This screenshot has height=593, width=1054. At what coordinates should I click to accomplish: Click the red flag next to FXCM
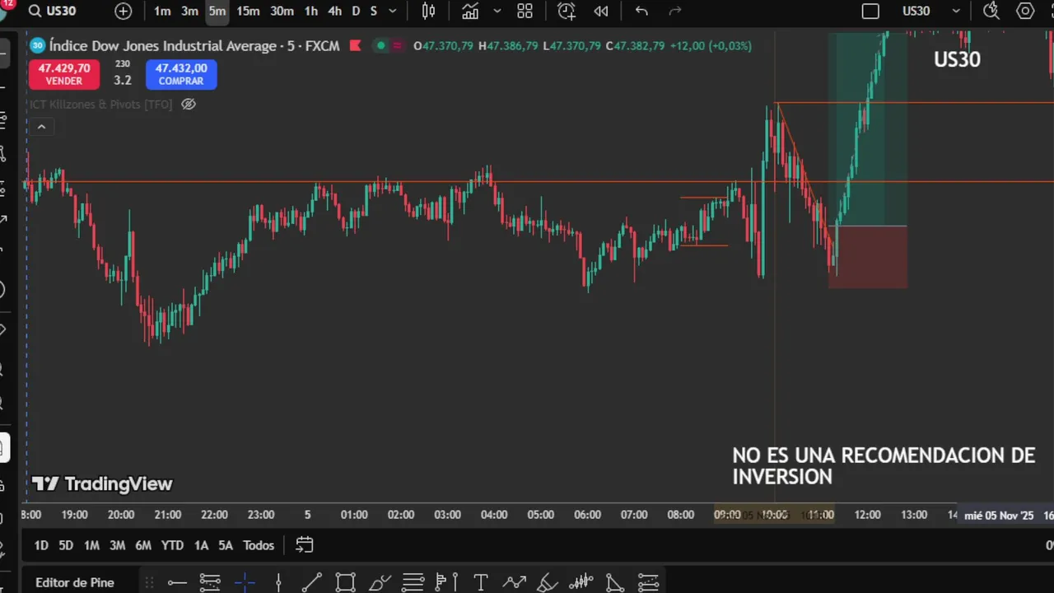point(356,45)
